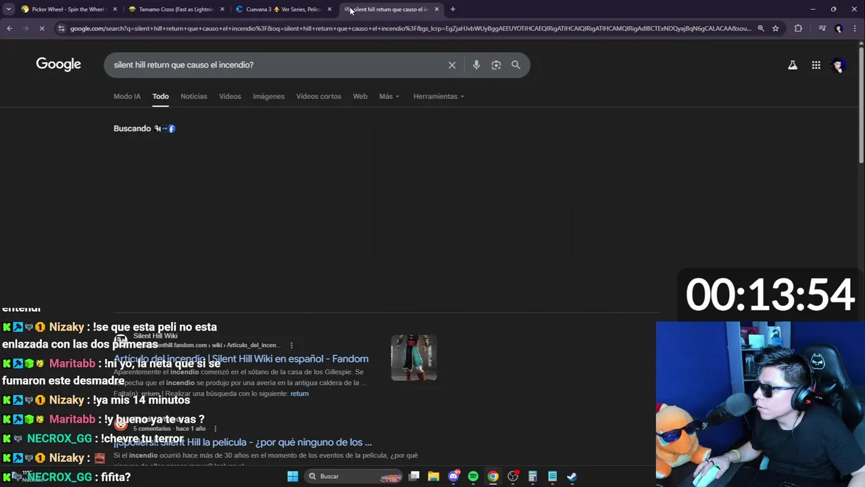Screen dimensions: 865x487
Task: Submit search with magnifying glass
Action: coord(516,65)
